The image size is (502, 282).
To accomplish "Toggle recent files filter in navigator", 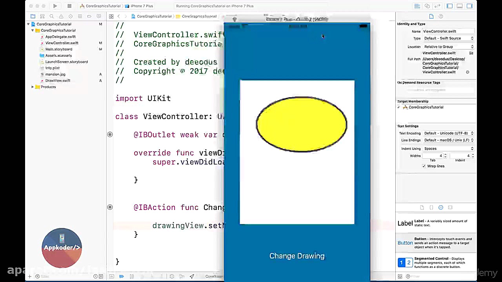I will point(96,276).
